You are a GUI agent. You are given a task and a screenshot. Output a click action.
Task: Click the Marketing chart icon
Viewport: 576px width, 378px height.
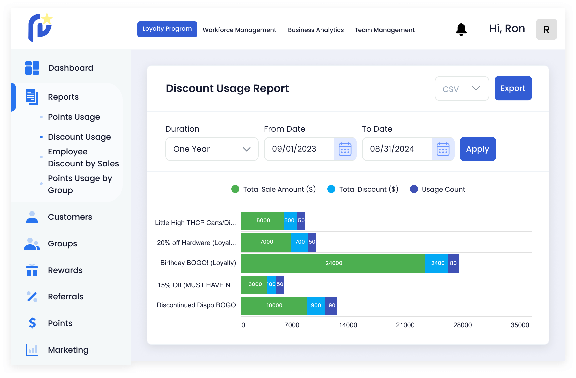coord(32,350)
